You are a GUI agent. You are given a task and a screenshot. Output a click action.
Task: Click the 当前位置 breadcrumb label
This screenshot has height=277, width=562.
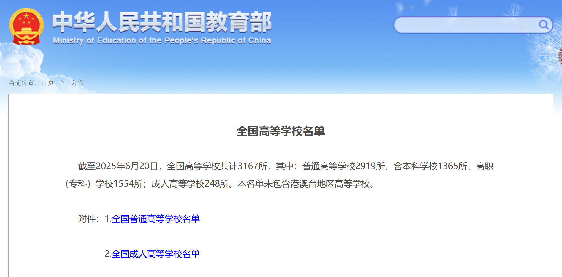tap(22, 83)
